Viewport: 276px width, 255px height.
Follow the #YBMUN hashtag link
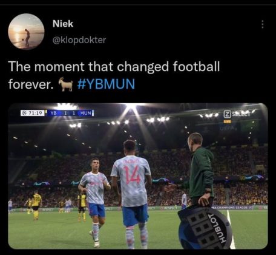tap(106, 84)
